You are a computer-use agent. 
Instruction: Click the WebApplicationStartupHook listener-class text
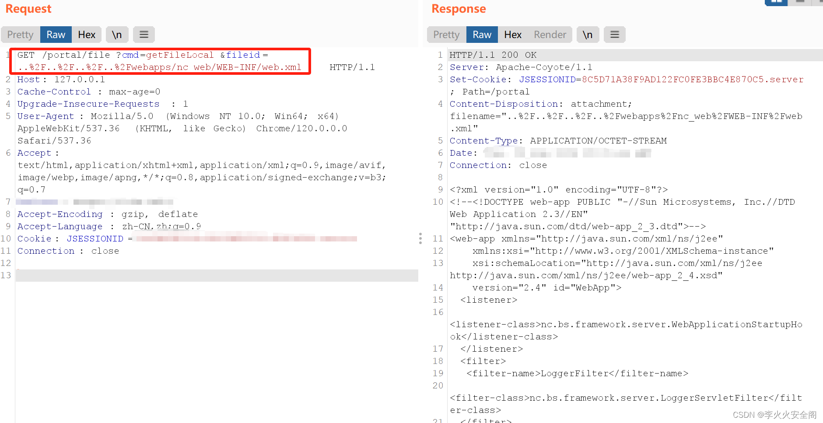click(626, 330)
